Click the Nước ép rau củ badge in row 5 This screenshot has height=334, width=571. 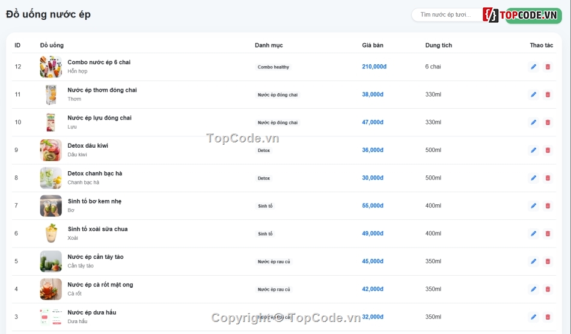274,261
